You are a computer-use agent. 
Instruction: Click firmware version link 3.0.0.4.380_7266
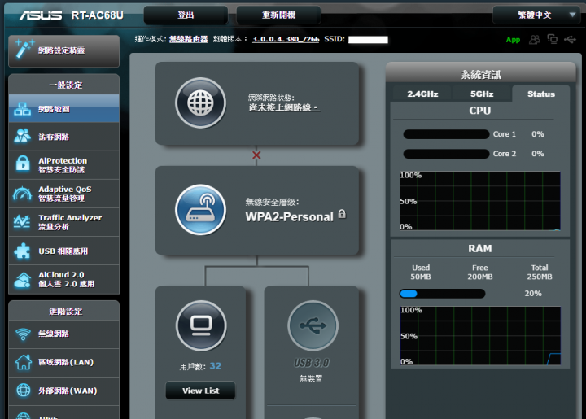pos(286,39)
